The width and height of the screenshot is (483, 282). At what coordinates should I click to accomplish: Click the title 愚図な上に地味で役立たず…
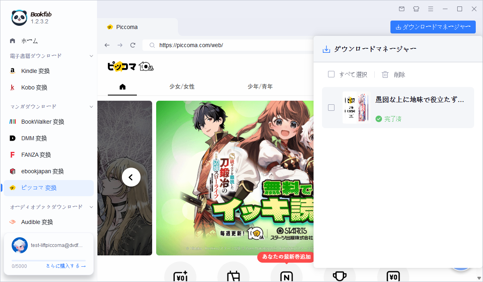pos(420,100)
